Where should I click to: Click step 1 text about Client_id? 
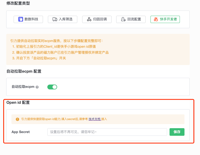54,47
